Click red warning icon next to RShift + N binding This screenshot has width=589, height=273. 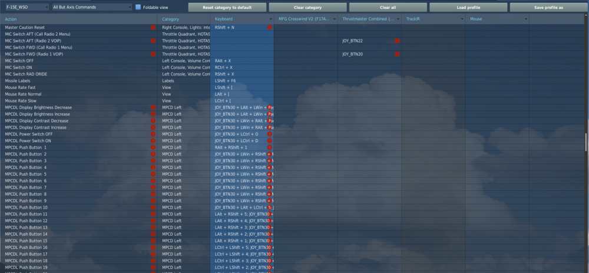point(269,28)
